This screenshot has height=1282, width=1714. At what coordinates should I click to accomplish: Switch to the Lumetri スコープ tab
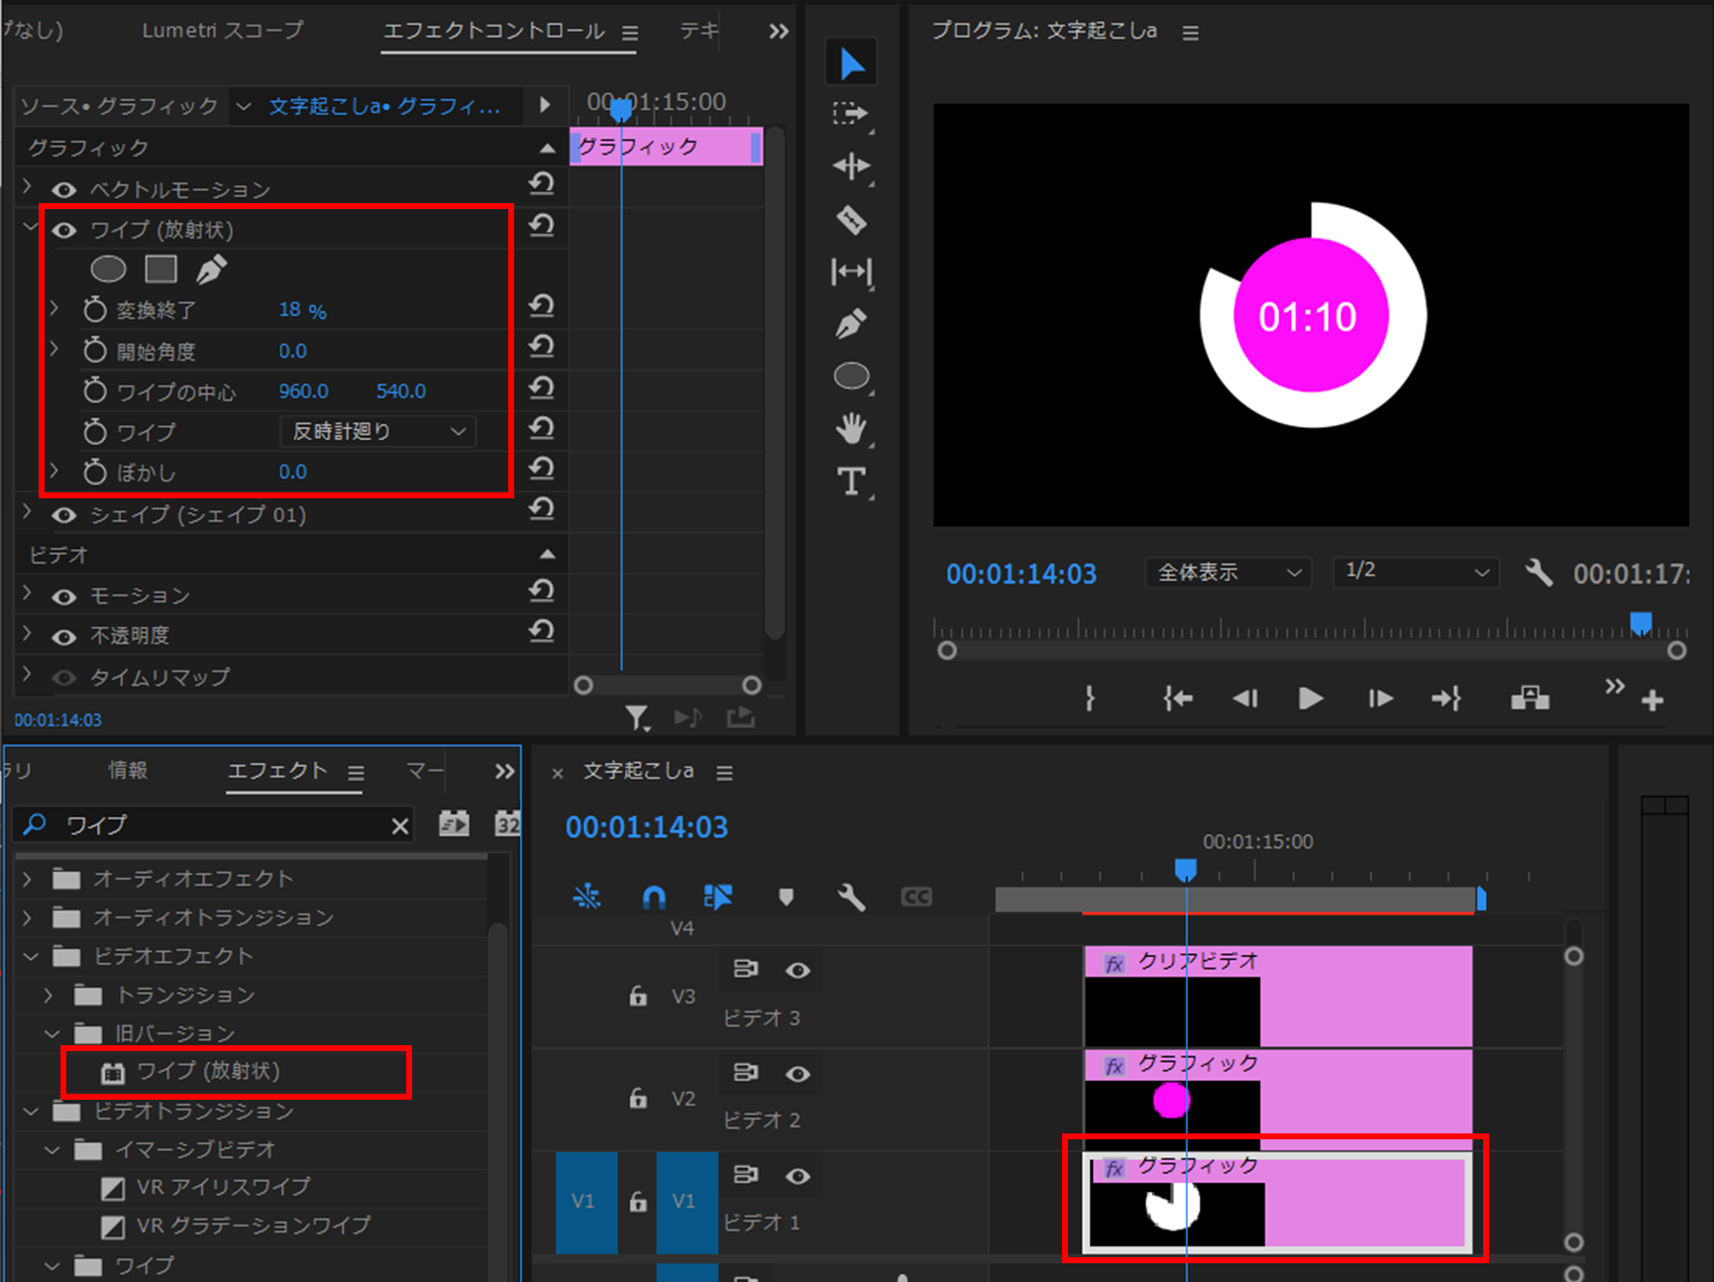222,31
